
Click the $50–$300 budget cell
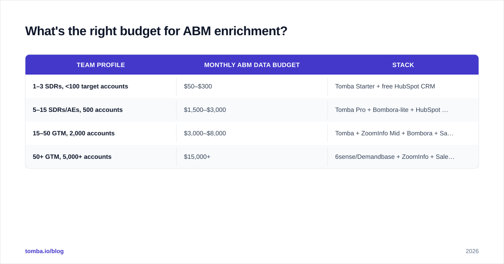[252, 86]
